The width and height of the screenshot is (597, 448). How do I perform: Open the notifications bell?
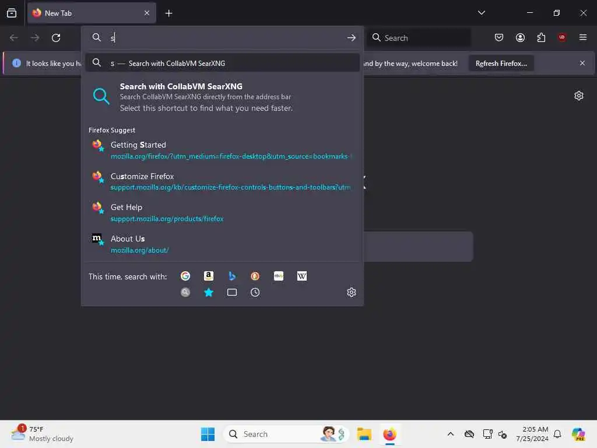557,434
